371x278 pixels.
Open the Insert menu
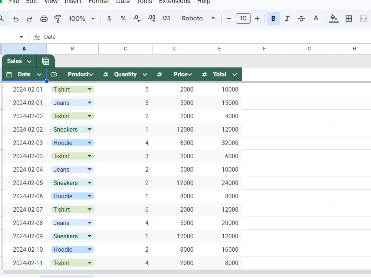coord(73,1)
